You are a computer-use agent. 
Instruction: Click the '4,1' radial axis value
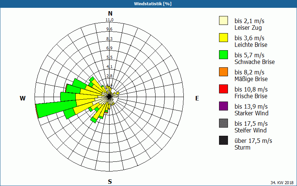pos(110,67)
